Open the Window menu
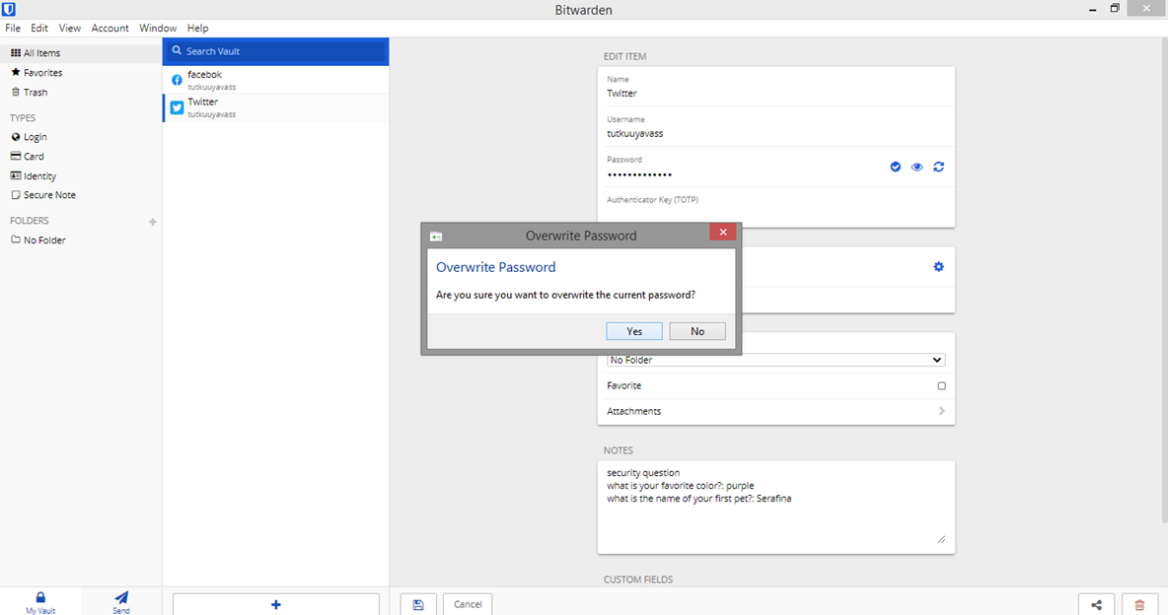 [x=158, y=28]
